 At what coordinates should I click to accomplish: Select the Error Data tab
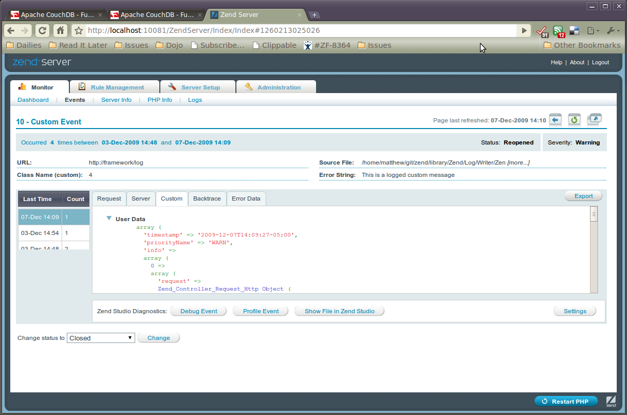(x=246, y=199)
